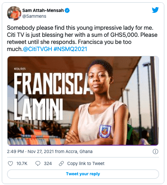Open replies via speech bubble icon

click(38, 164)
